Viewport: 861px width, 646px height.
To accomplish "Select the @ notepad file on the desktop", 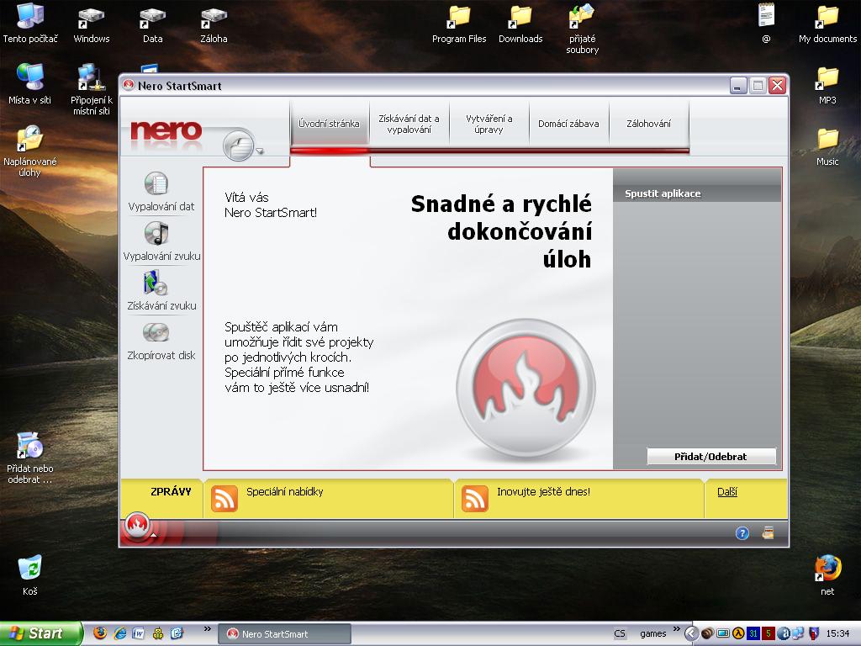I will pos(766,23).
